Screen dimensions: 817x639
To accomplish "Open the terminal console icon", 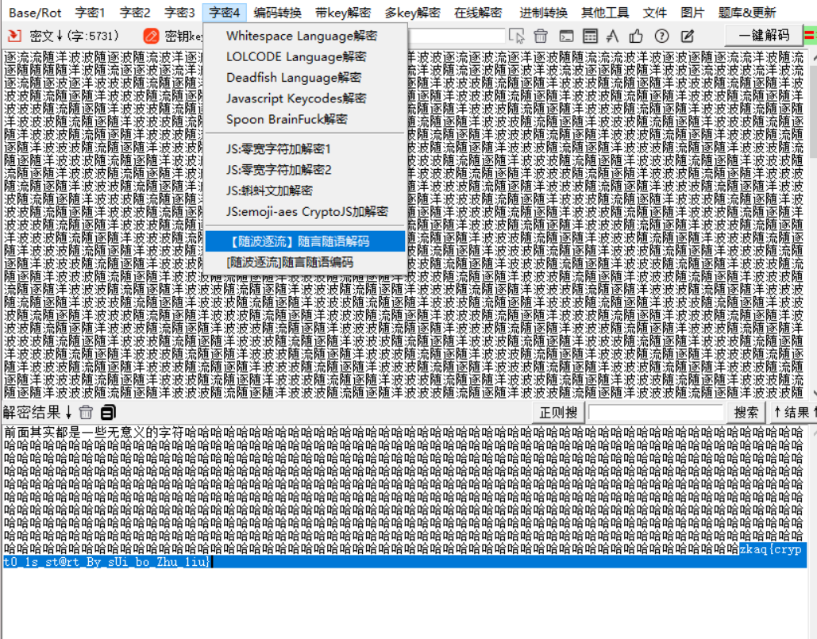I will point(566,36).
